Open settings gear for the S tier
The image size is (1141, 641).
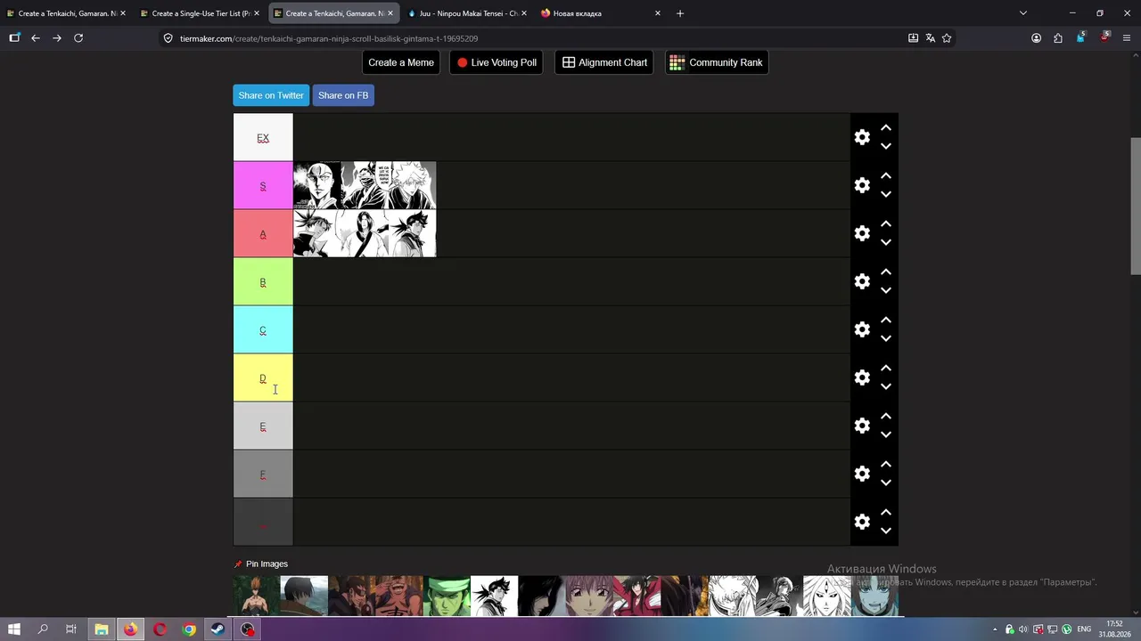tap(862, 185)
